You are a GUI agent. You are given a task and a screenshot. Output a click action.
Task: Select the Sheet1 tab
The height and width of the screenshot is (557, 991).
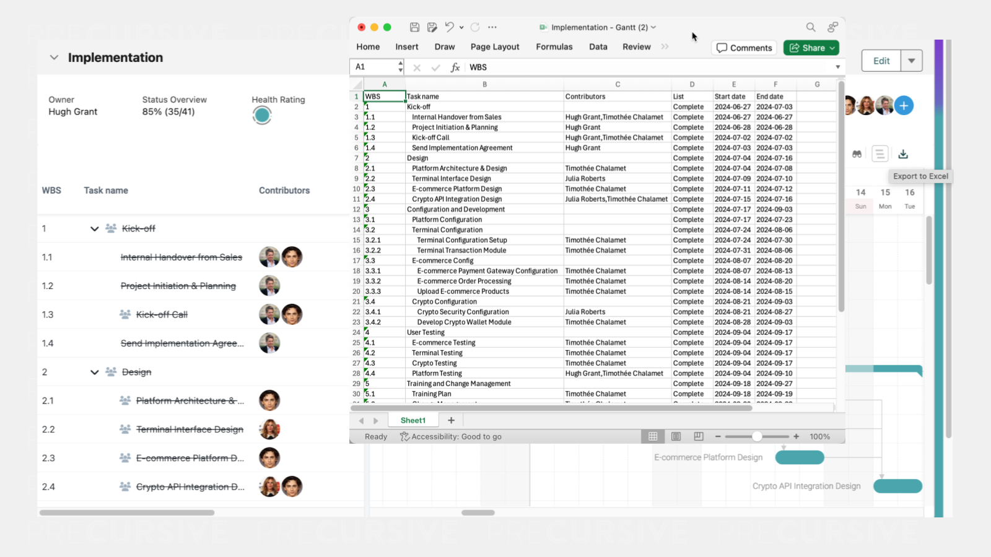pos(412,420)
